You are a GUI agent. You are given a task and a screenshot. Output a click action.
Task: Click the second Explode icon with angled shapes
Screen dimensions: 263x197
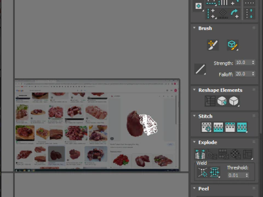pos(212,154)
